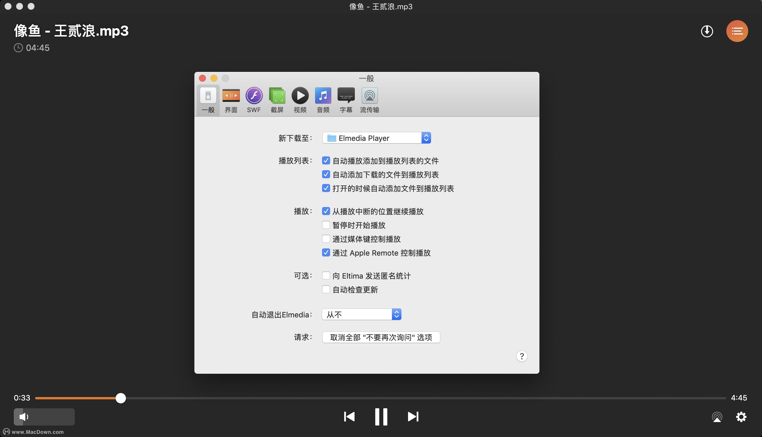Screen dimensions: 762x437
Task: Enable 自动检查更新 checkbox
Action: point(326,289)
